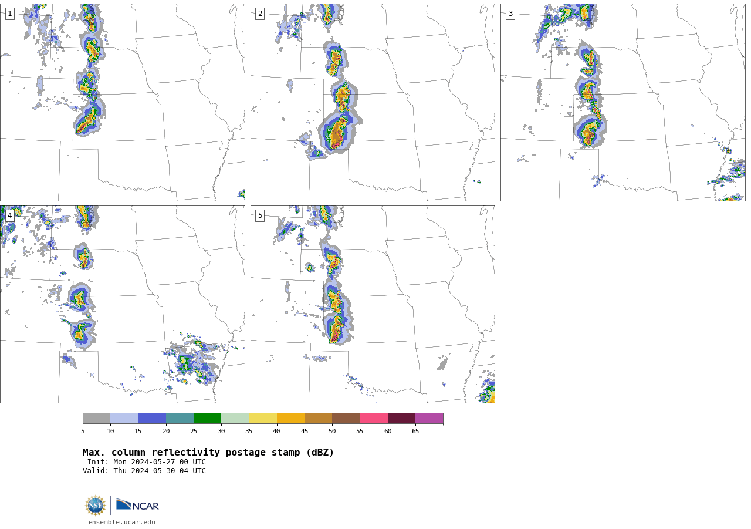Click the purple 65+ dBZ swatch
The image size is (751, 529).
[x=429, y=419]
